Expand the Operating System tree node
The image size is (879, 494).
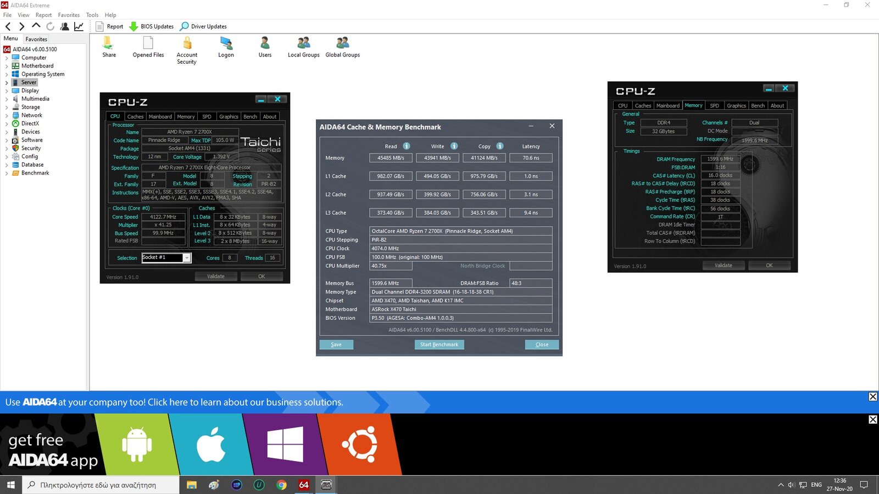coord(7,74)
